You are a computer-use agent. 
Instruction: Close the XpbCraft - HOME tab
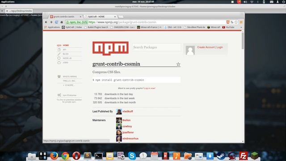click(115, 17)
